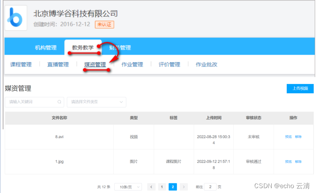Open 作业批改 submenu item
This screenshot has width=316, height=193.
pos(206,64)
